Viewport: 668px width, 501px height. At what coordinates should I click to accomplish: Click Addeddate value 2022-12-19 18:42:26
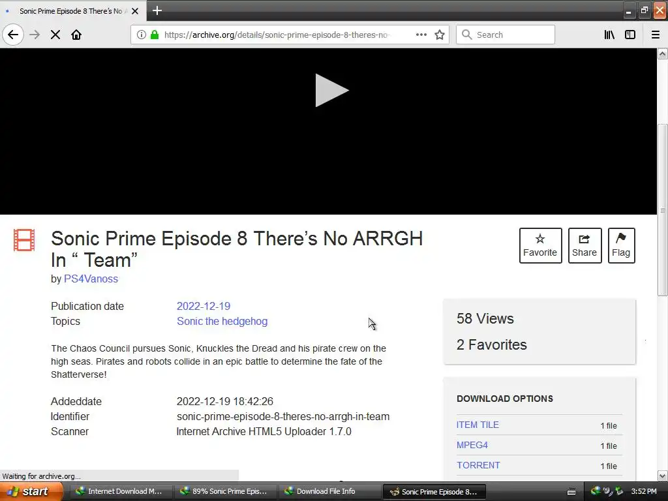(225, 402)
